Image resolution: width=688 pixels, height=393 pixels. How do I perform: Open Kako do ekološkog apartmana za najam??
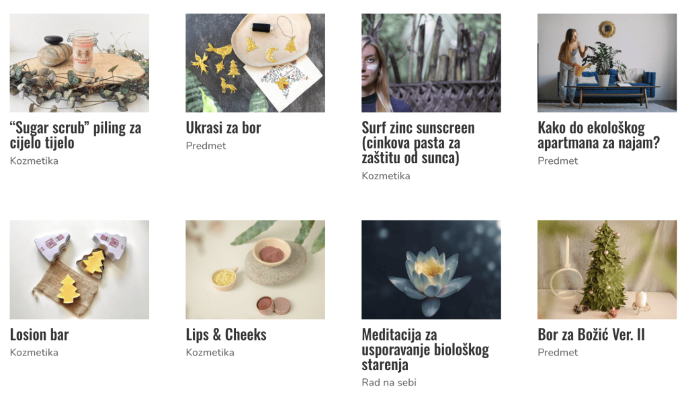(x=599, y=135)
